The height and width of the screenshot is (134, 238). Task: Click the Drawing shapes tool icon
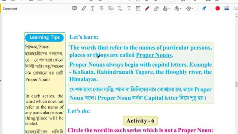point(189,8)
